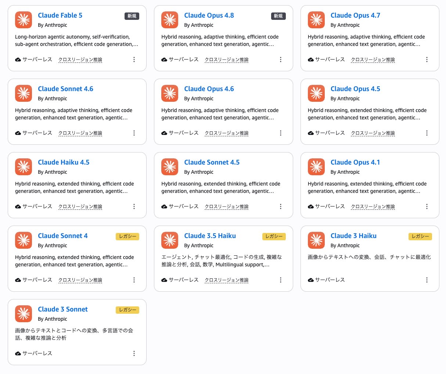Viewport: 446px width, 374px height.
Task: Open the Claude Opus 4.1 model link
Action: (355, 162)
